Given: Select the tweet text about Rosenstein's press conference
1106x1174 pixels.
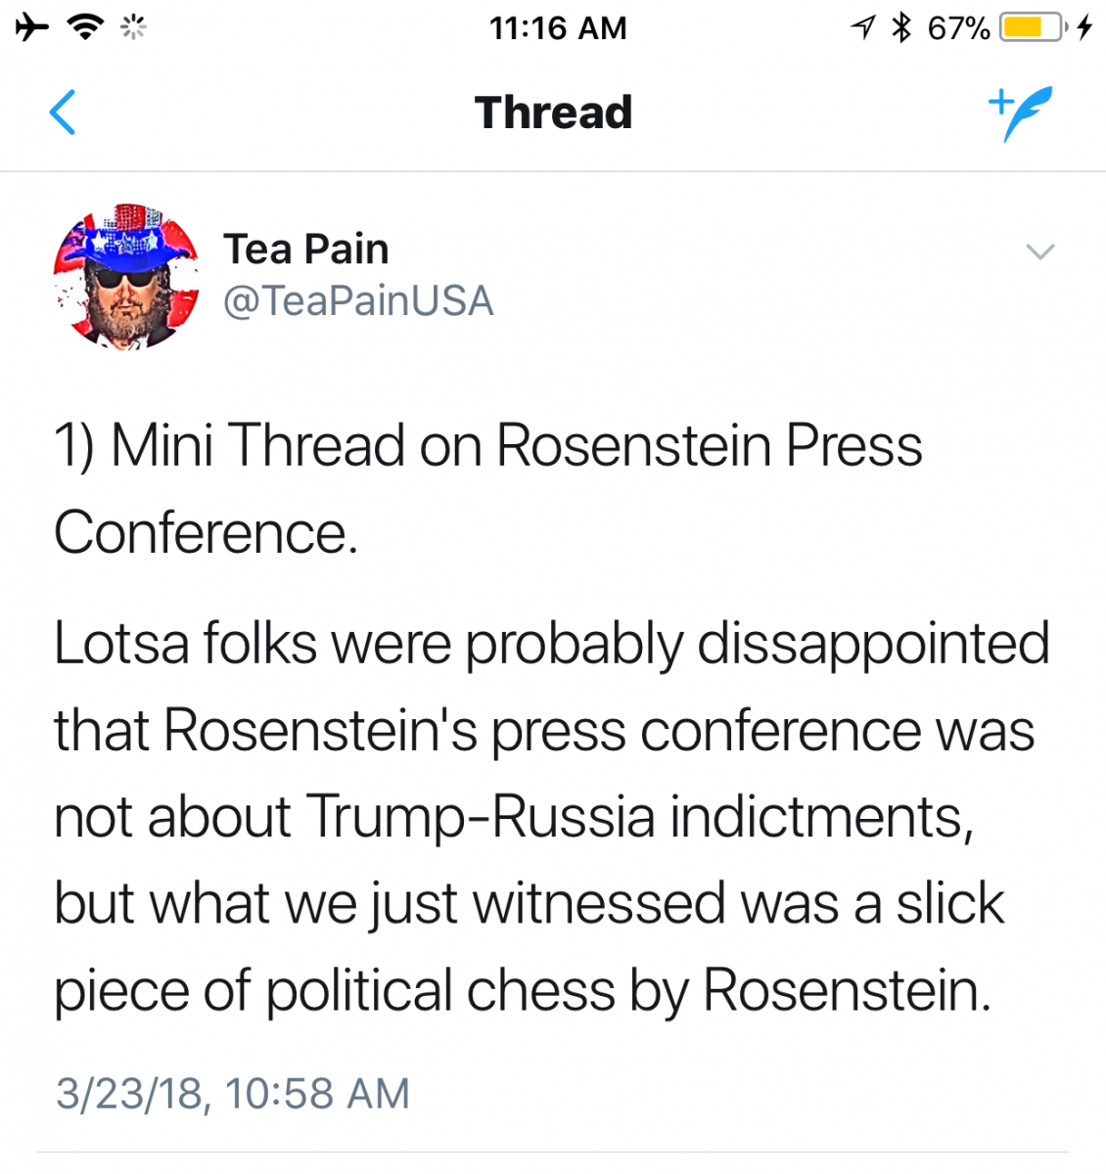Looking at the screenshot, I should pyautogui.click(x=551, y=817).
